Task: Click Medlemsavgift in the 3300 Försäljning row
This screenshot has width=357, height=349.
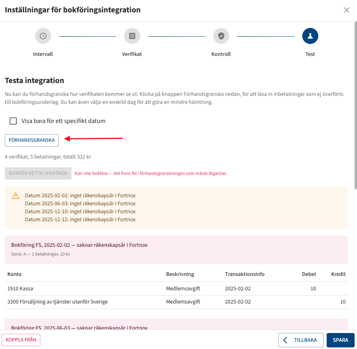Action: (183, 302)
